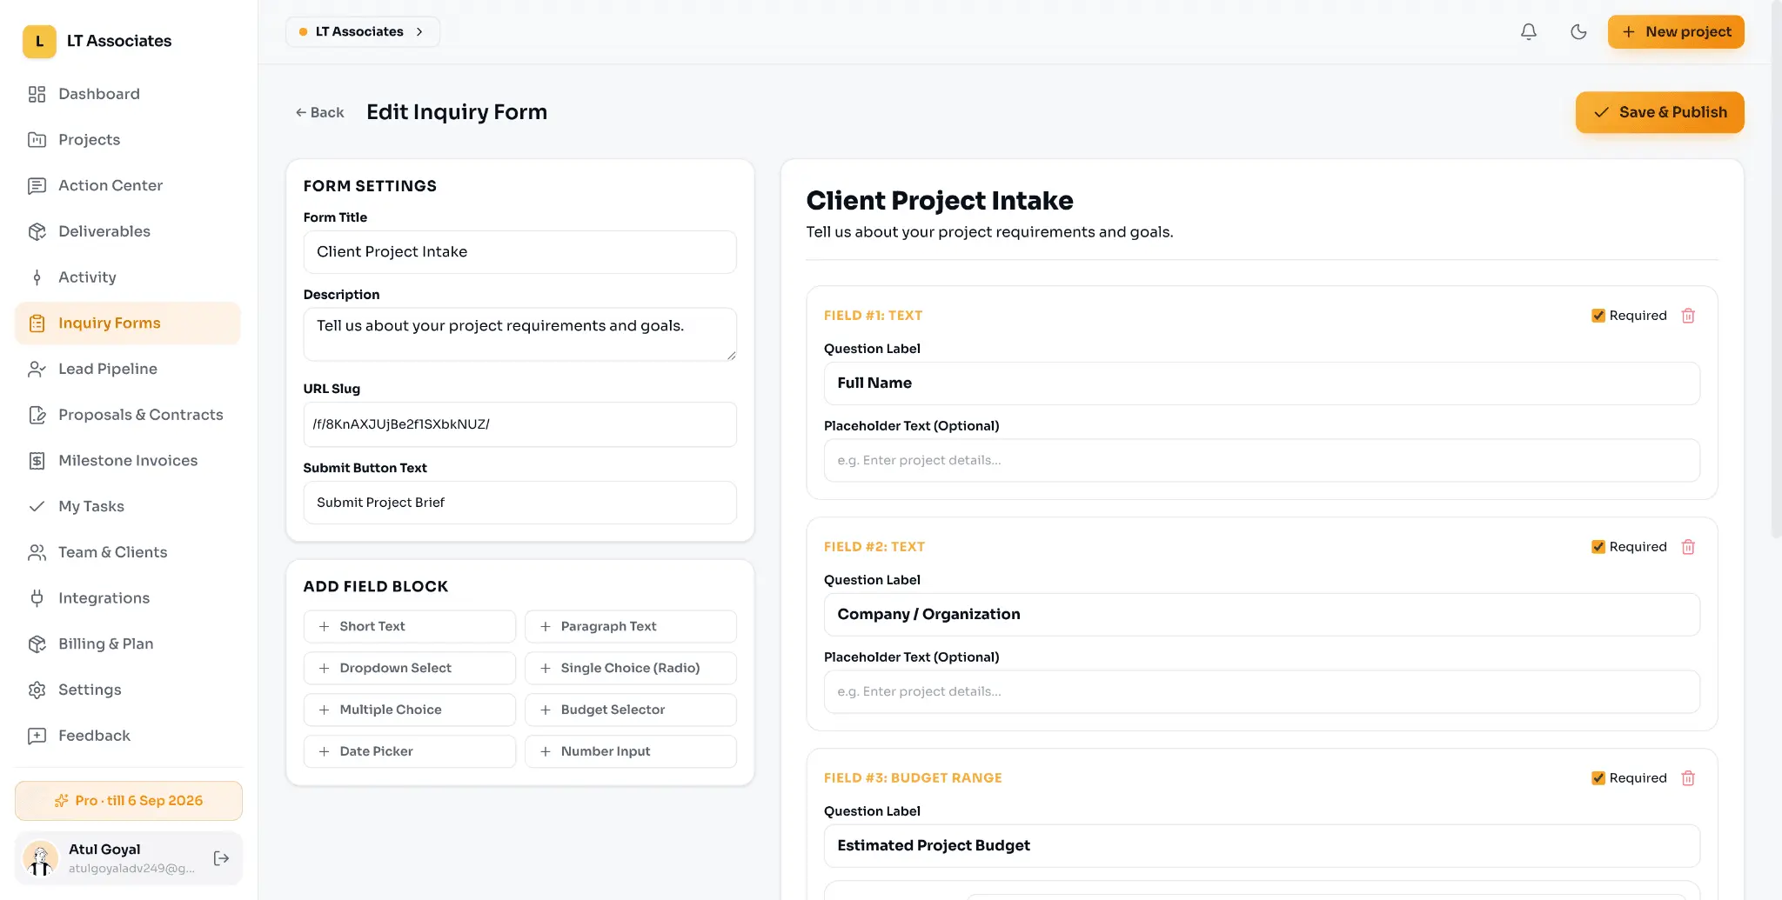Delete Field #2 using its trash icon

[x=1688, y=547]
